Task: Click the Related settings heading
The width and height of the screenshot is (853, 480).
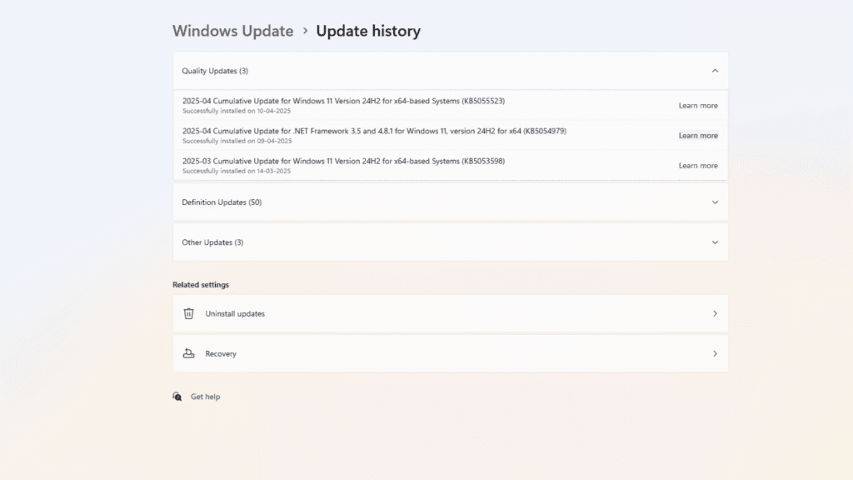Action: (201, 285)
